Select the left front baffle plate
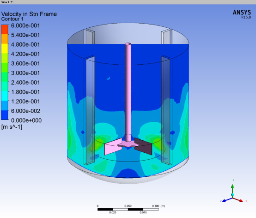Image resolution: width=256 pixels, height=218 pixels. (89, 111)
